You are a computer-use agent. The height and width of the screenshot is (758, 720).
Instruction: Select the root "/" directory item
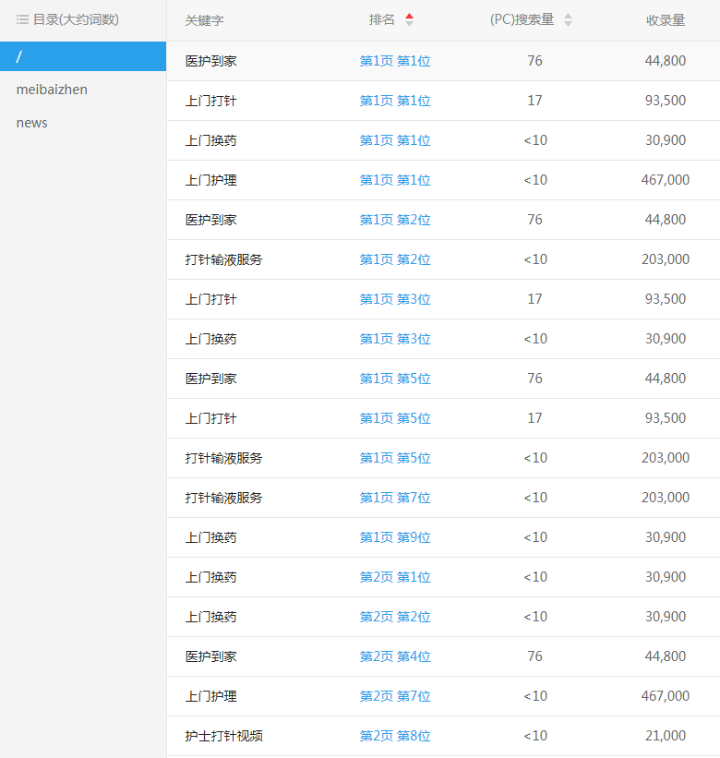click(83, 56)
